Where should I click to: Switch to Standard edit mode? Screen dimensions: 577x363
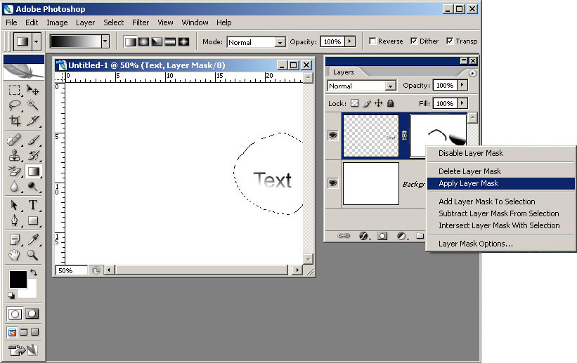(15, 314)
